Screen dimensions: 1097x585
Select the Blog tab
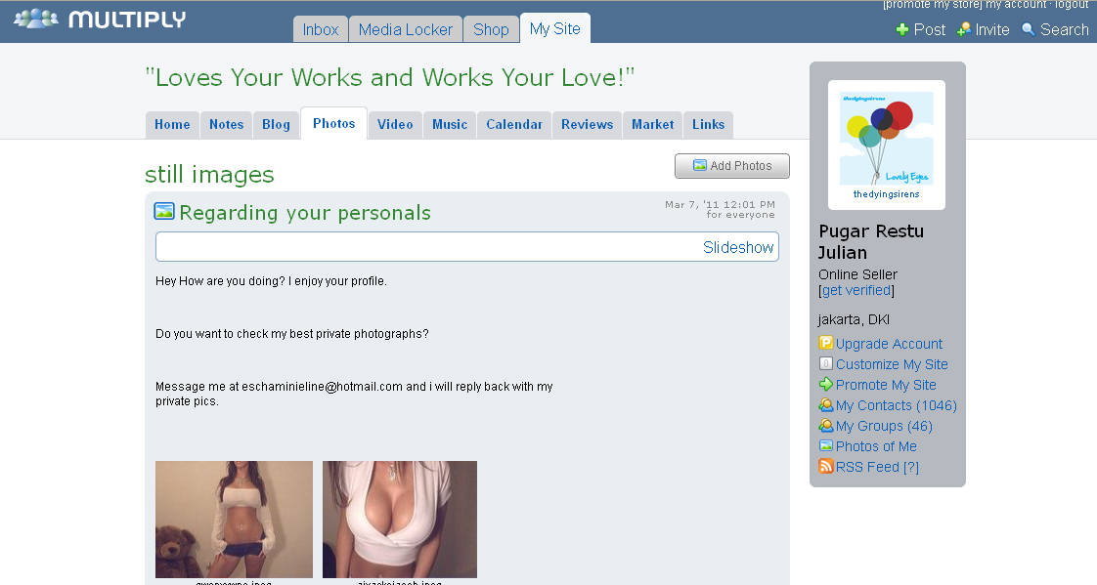[276, 125]
